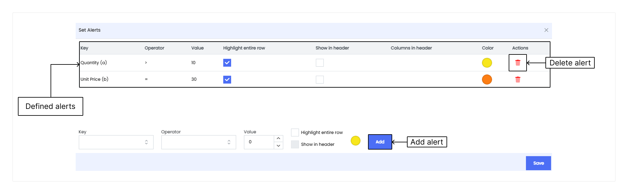Delete the Quantity (a) alert

pos(518,63)
